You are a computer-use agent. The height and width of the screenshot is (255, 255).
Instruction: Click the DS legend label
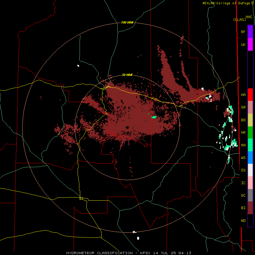(243, 170)
